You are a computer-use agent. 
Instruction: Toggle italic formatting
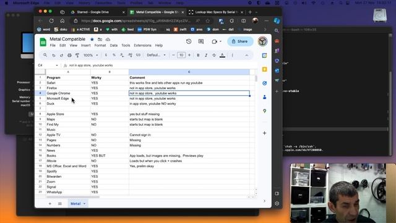[x=206, y=55]
